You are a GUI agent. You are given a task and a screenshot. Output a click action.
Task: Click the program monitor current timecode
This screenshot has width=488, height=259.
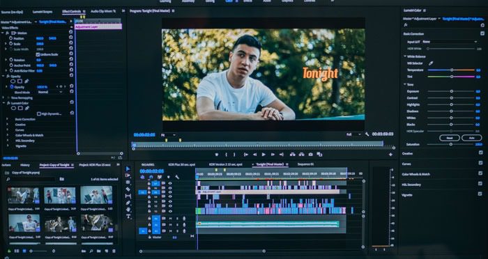144,134
